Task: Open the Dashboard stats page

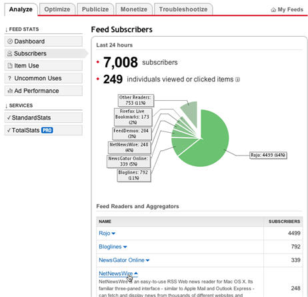Action: (43, 41)
